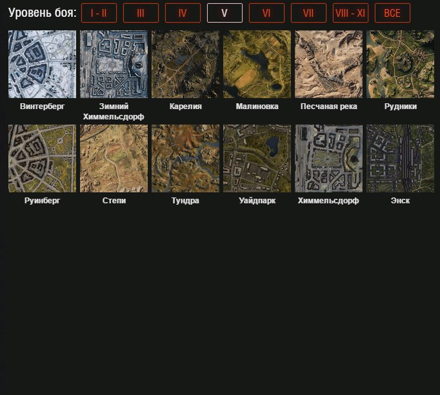
Task: View the Песчаная река desert map
Action: tap(328, 65)
